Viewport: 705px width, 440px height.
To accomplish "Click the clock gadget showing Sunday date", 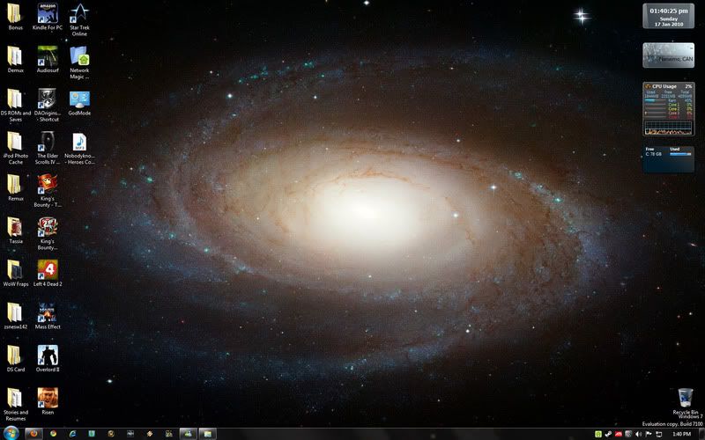I will coord(669,17).
